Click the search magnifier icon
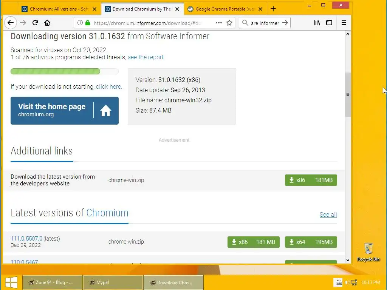The width and height of the screenshot is (387, 290). pos(245,23)
